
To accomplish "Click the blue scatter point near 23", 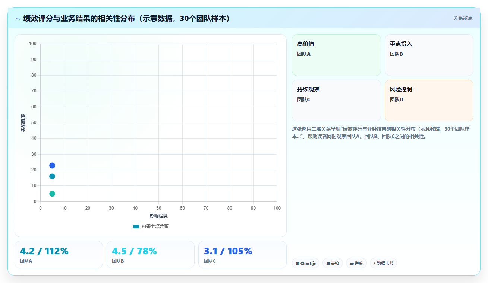I will 52,165.
